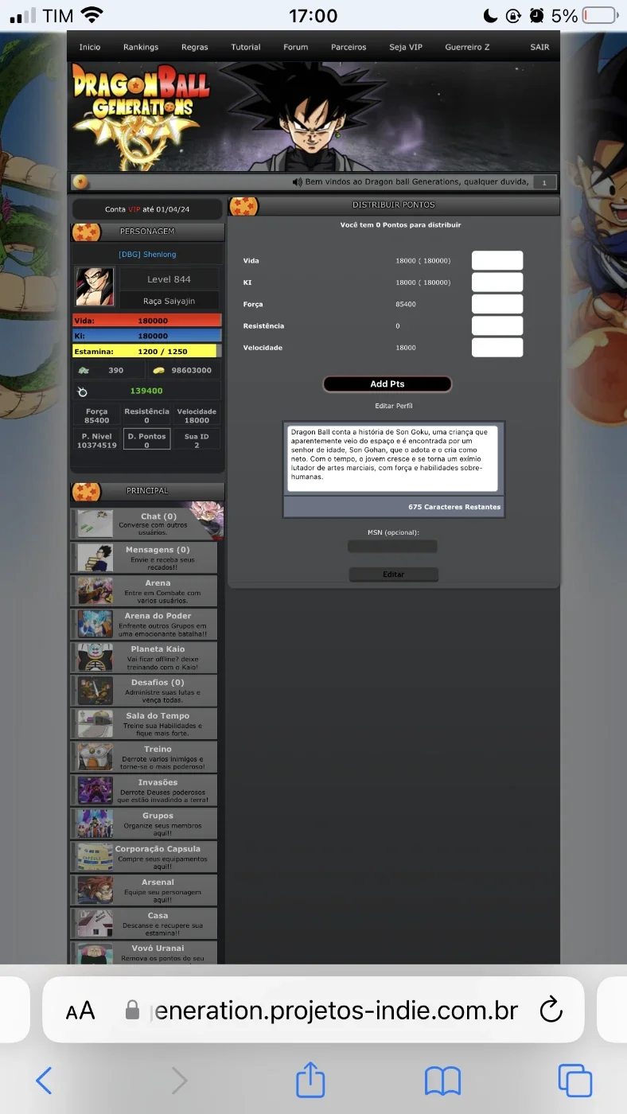The height and width of the screenshot is (1114, 627).
Task: Click the green cash money icon
Action: [83, 371]
